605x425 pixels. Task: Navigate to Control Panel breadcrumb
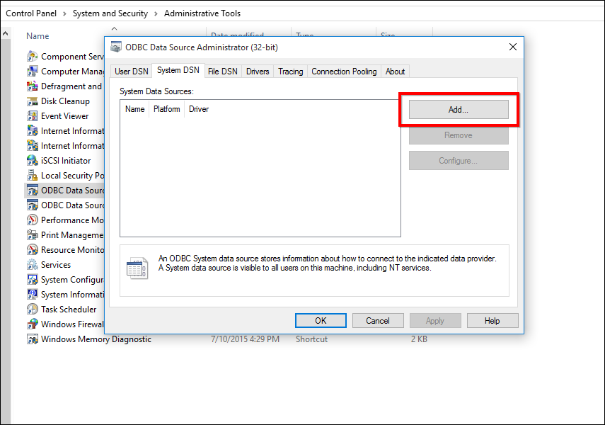31,13
